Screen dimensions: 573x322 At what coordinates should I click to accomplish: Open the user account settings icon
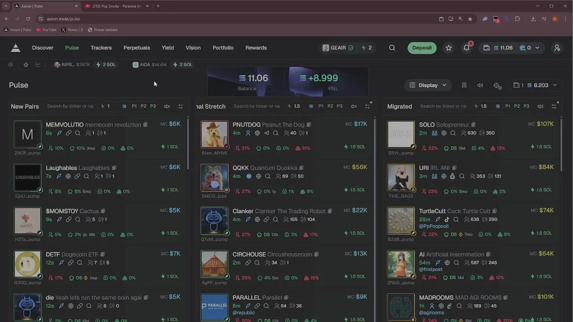pyautogui.click(x=557, y=48)
